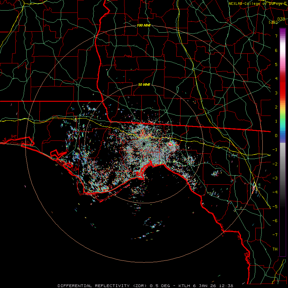Image resolution: width=288 pixels, height=288 pixels.
Task: Click the "[dB]" unit label
Action: (x=273, y=22)
